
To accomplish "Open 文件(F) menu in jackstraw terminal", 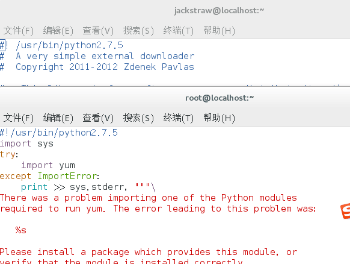I will 18,30.
